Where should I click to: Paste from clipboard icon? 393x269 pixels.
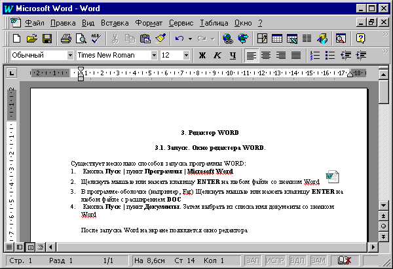(x=145, y=39)
